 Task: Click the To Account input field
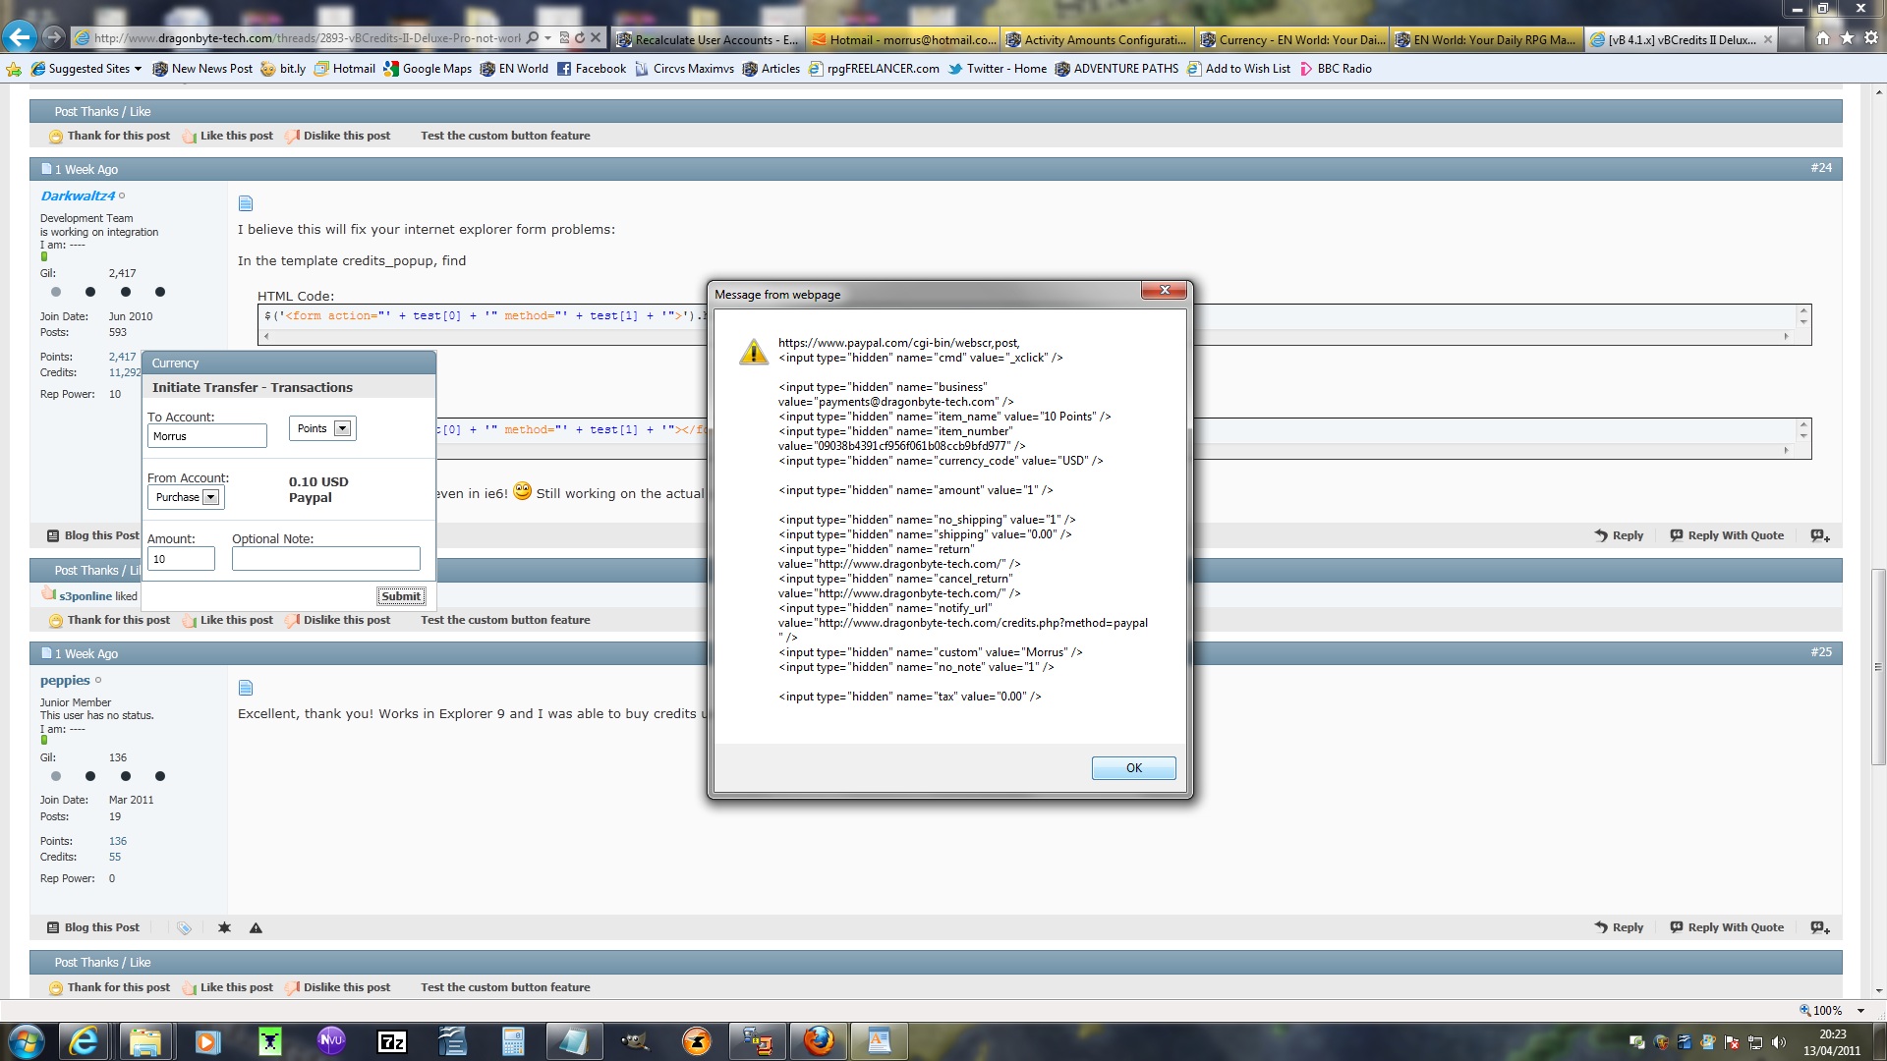coord(207,436)
